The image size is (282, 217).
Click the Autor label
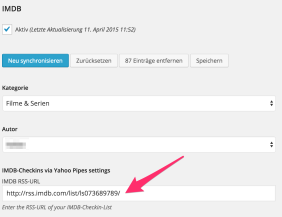(x=9, y=129)
